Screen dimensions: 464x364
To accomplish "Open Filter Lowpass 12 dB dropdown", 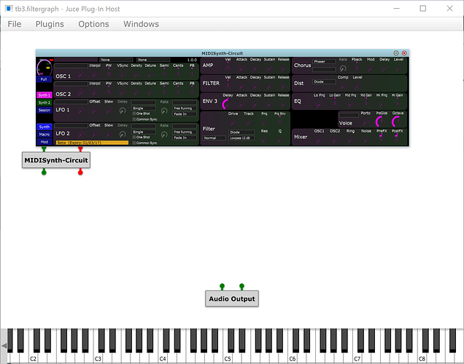I will (x=241, y=138).
